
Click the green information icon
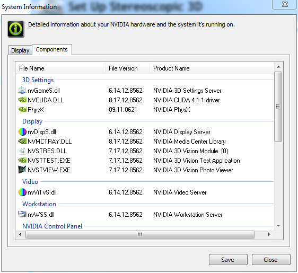16,29
